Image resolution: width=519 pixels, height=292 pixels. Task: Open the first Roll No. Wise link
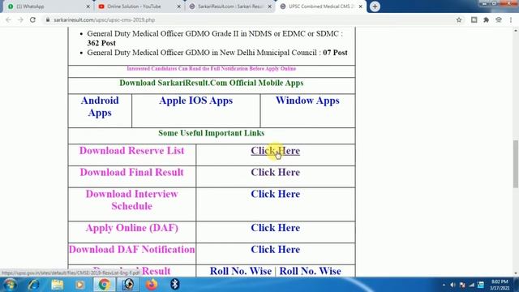click(x=241, y=271)
